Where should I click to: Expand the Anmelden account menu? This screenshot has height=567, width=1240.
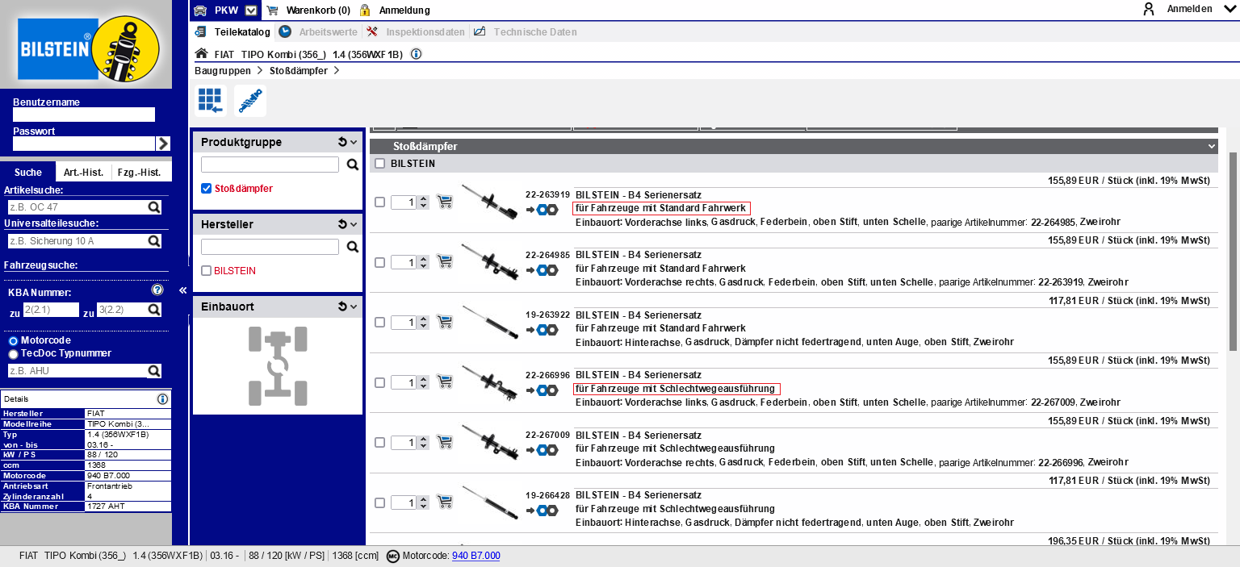point(1230,9)
